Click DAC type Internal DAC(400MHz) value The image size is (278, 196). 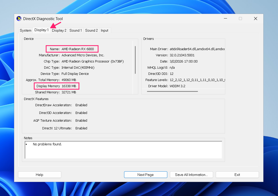pyautogui.click(x=78, y=68)
